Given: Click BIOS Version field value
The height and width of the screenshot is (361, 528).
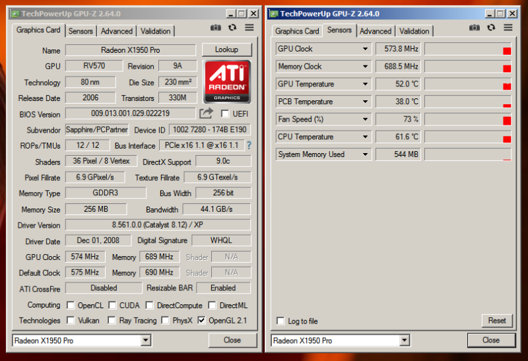Looking at the screenshot, I should pyautogui.click(x=130, y=114).
